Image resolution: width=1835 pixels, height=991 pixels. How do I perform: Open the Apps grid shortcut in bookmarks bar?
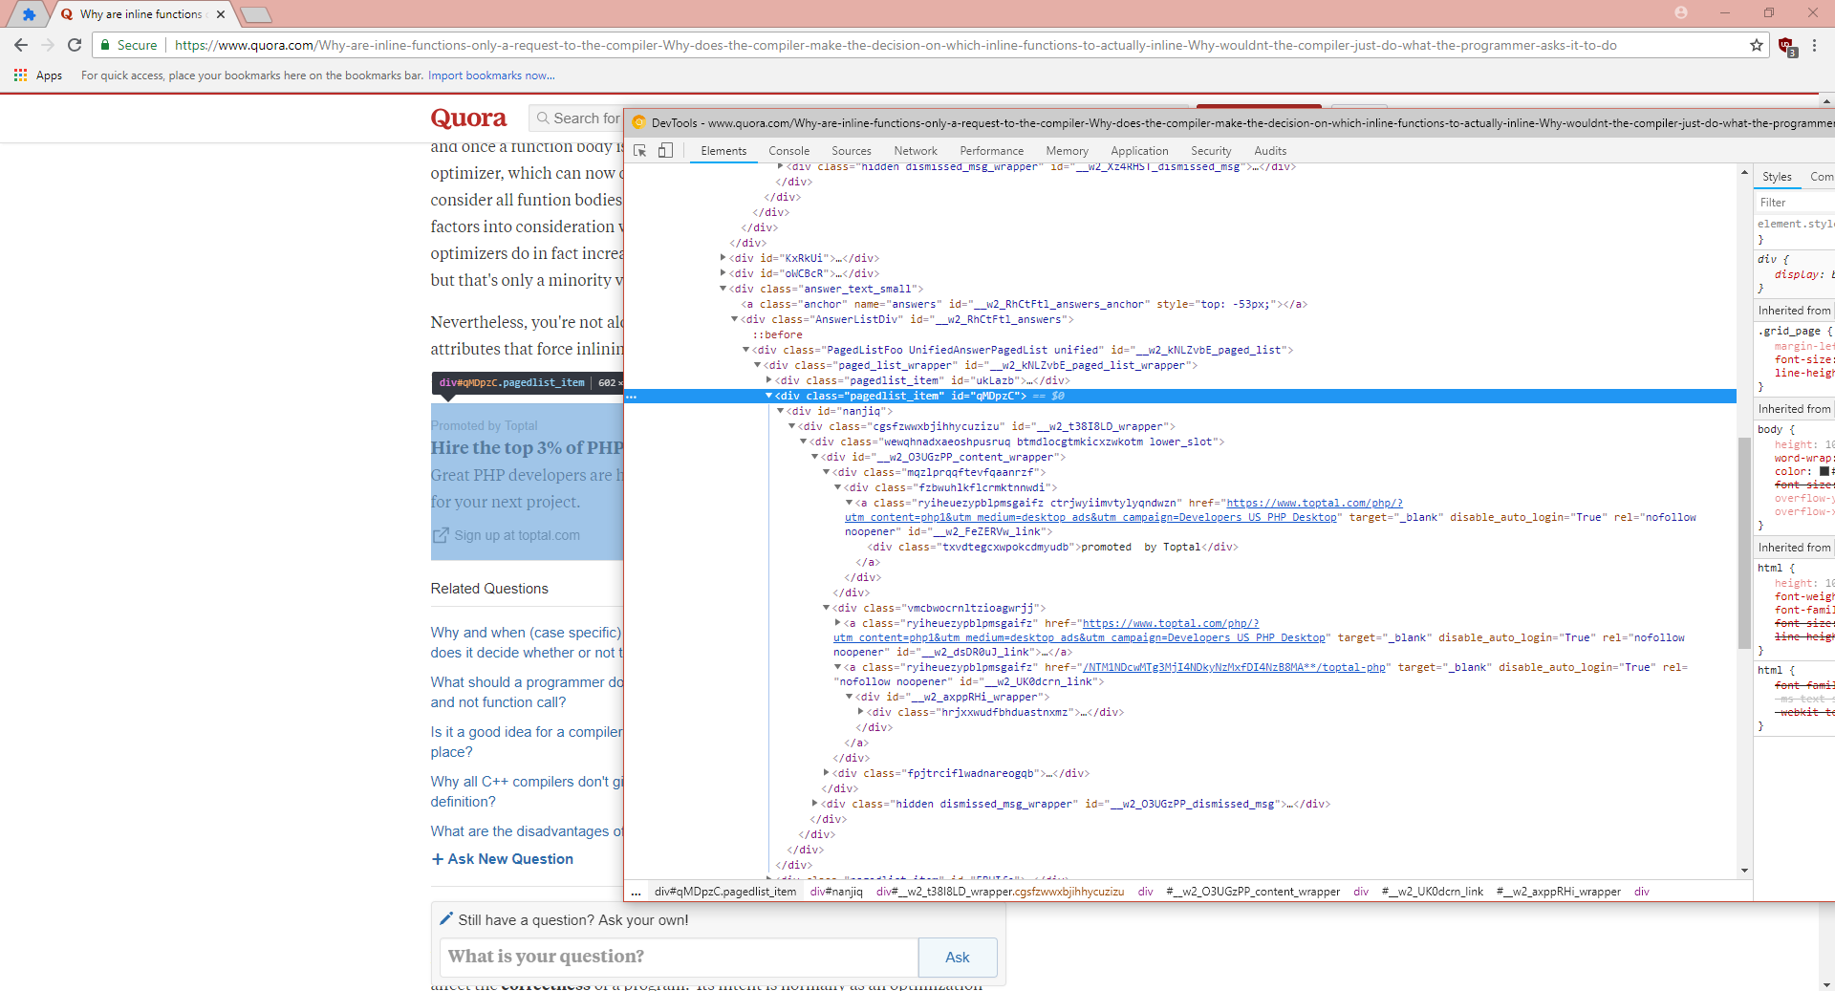pyautogui.click(x=38, y=75)
